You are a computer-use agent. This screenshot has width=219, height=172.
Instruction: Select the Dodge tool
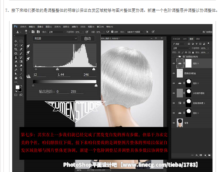[x=21, y=66]
